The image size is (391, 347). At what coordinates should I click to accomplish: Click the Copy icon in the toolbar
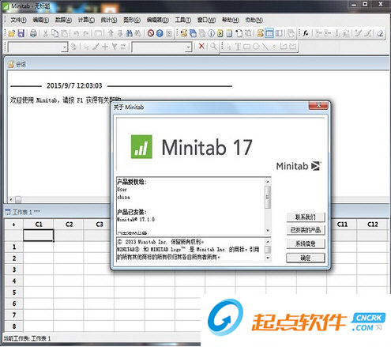55,33
